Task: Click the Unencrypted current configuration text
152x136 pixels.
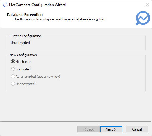Action: tap(20, 43)
